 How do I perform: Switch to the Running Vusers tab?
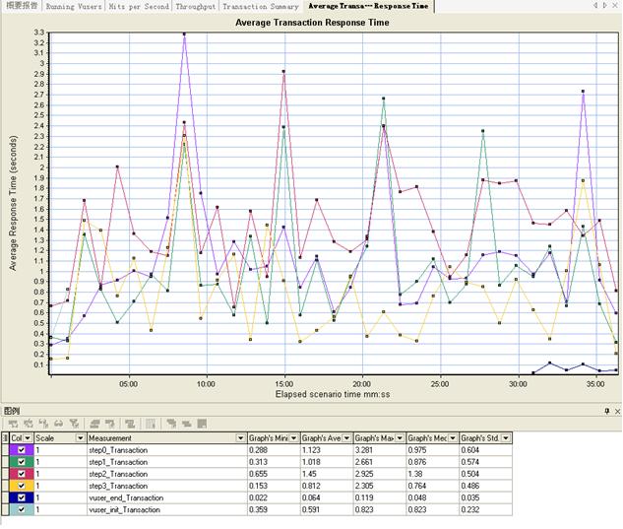(x=76, y=6)
